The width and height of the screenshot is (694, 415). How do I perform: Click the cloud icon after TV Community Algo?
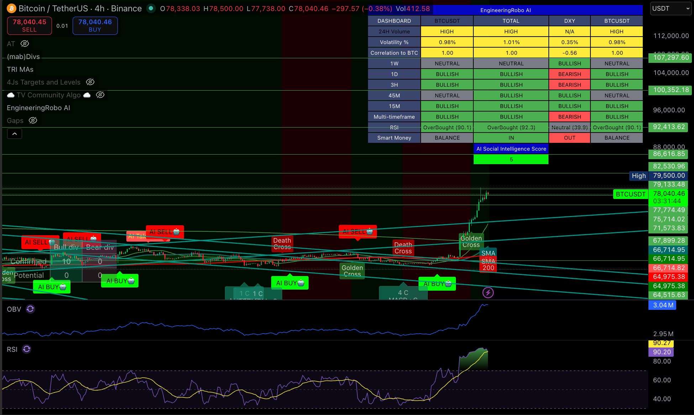click(x=87, y=95)
